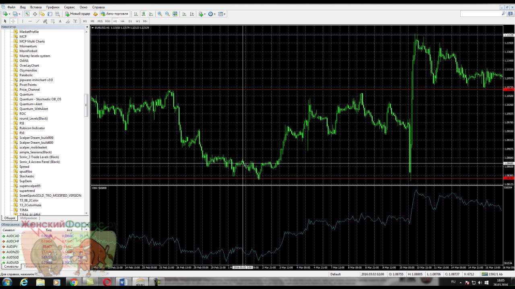This screenshot has width=515, height=289.
Task: Open the New Chart dropdown arrow
Action: tap(10, 14)
